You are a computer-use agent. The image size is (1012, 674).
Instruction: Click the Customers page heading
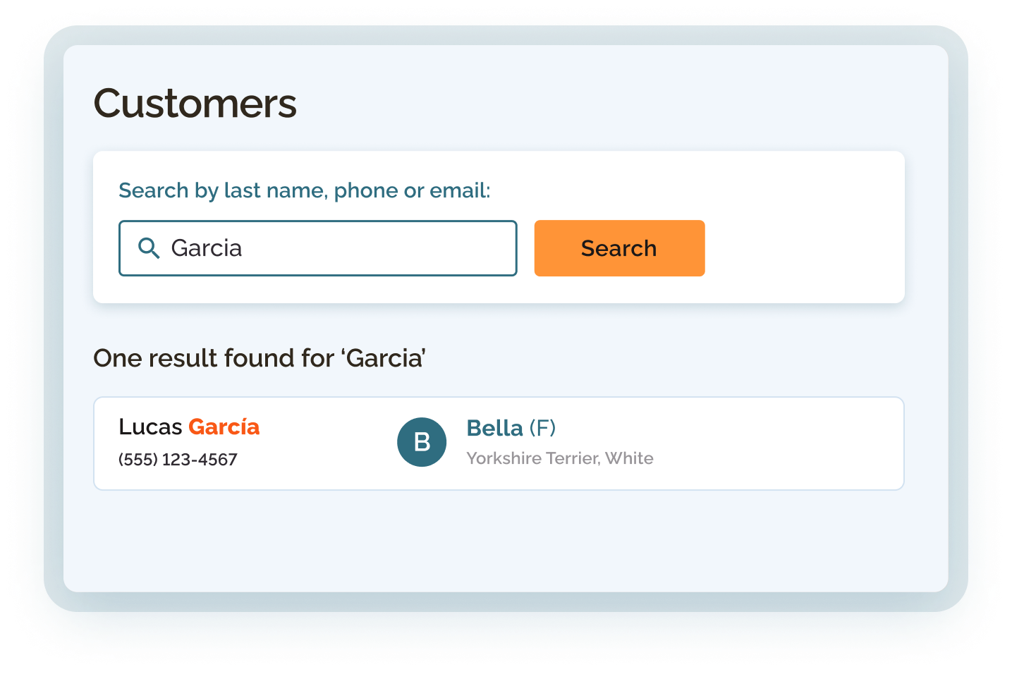(x=195, y=104)
